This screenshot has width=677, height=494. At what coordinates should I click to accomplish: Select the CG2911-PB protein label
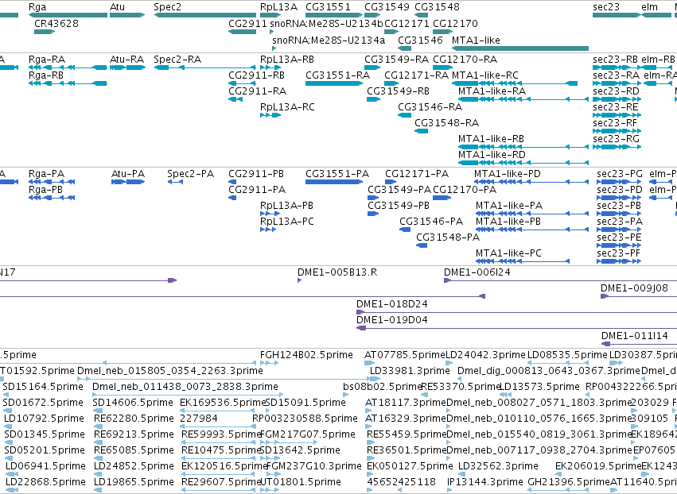pyautogui.click(x=256, y=173)
